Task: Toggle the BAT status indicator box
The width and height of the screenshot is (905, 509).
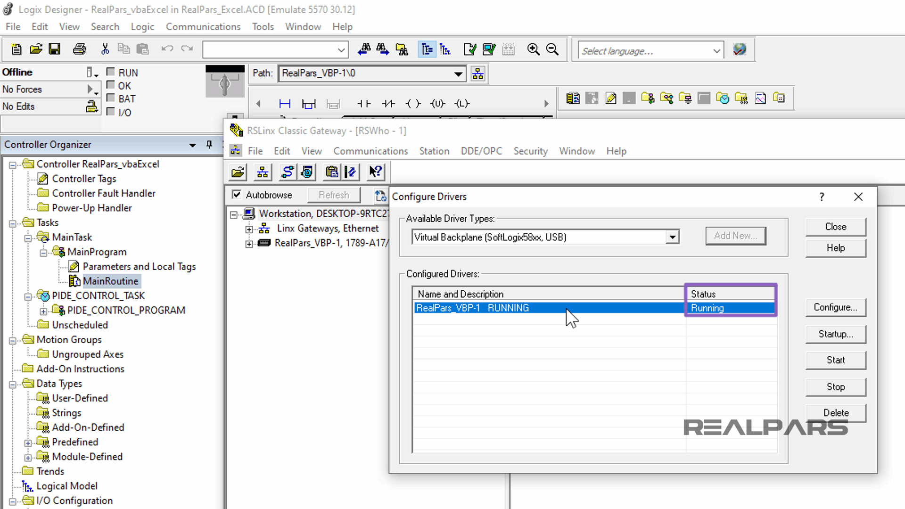Action: (111, 98)
